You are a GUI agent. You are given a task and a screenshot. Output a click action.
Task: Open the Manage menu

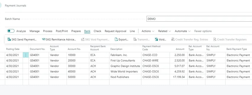pyautogui.click(x=35, y=31)
